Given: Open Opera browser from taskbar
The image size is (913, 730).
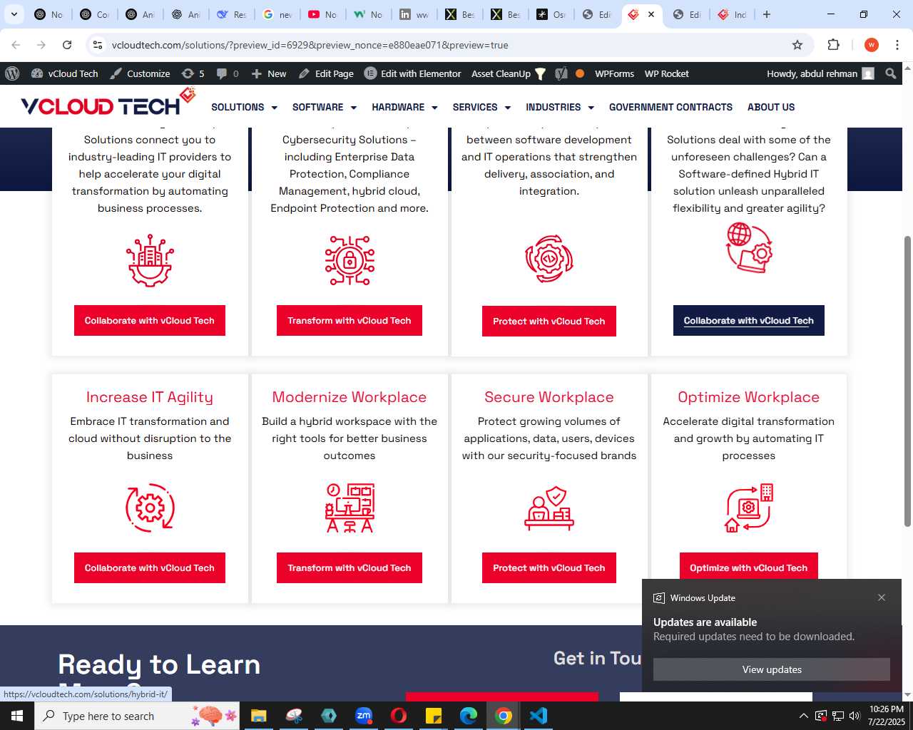Looking at the screenshot, I should coord(399,716).
